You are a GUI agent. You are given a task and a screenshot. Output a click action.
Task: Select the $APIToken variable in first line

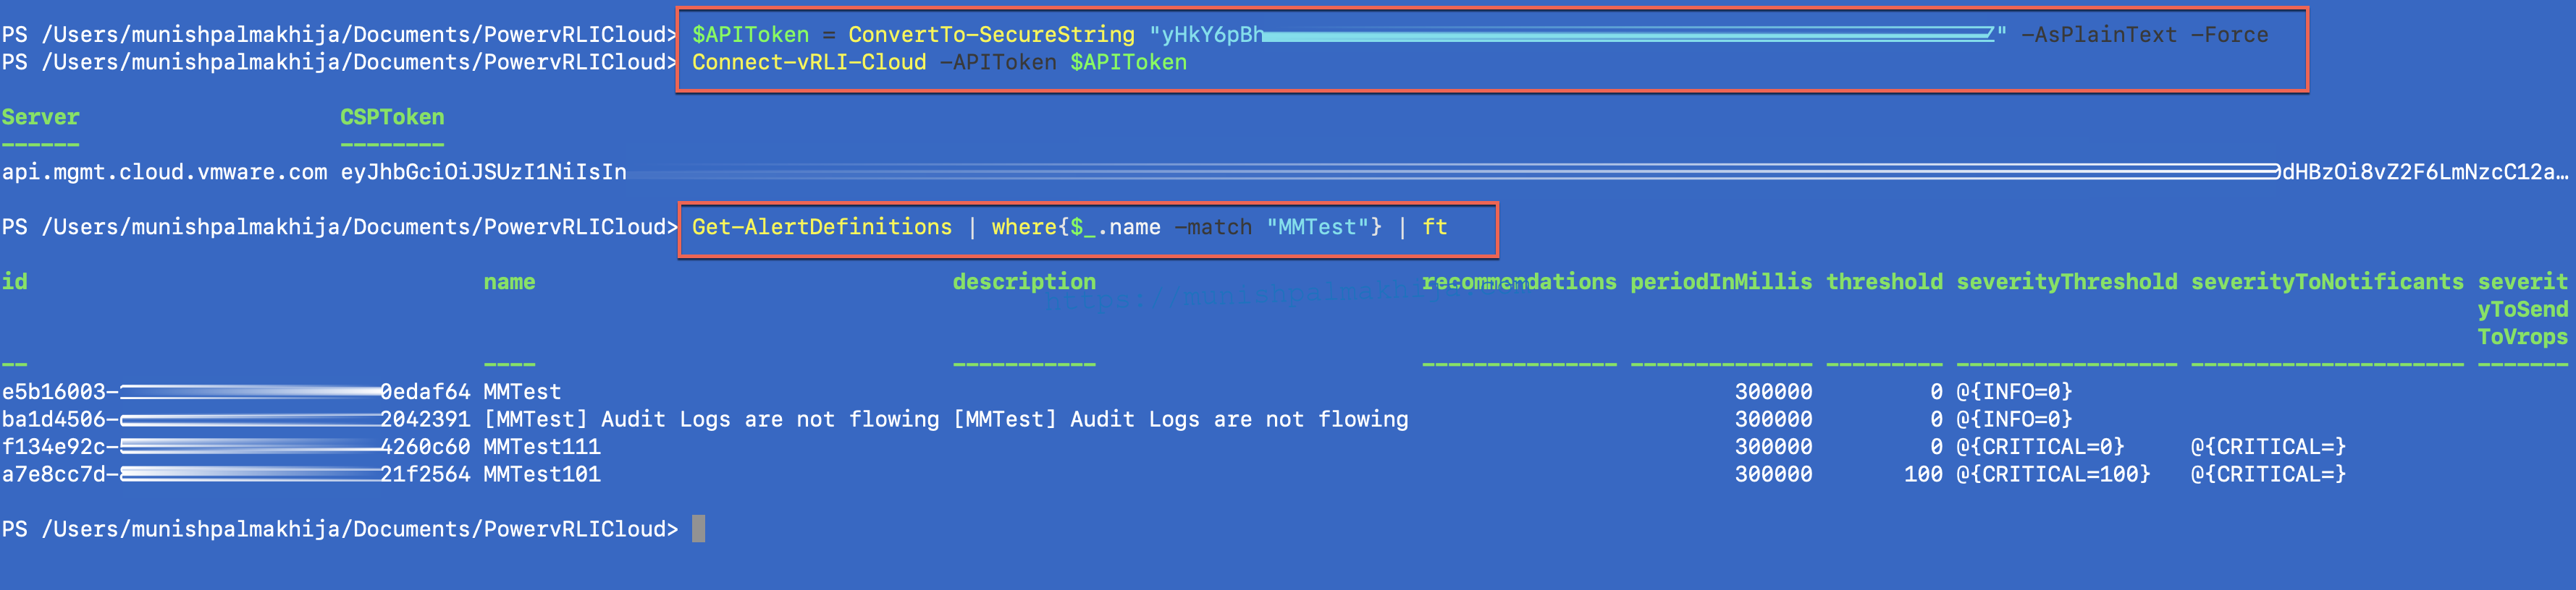coord(750,35)
